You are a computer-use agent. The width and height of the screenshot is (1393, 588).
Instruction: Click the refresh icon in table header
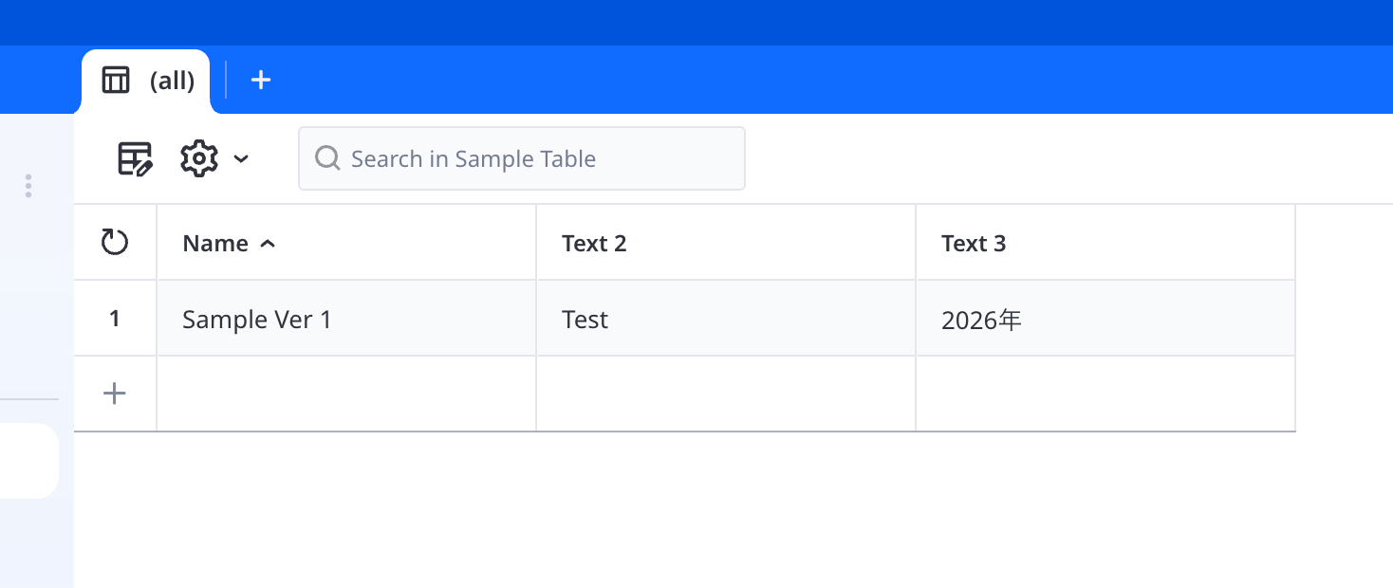coord(115,243)
